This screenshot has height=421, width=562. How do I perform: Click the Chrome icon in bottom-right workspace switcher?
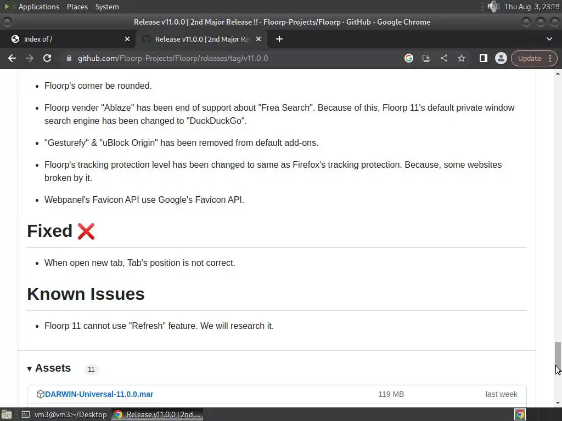click(x=520, y=414)
